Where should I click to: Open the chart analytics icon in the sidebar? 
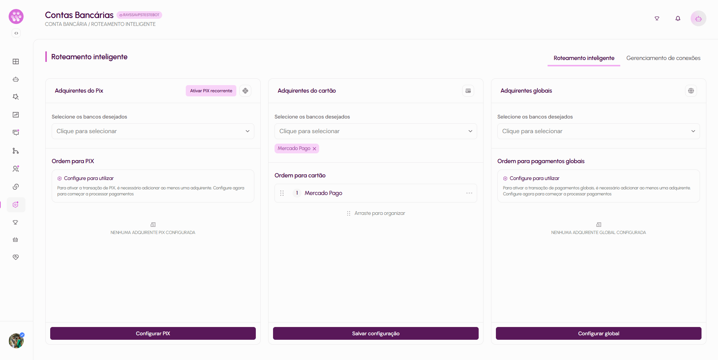(16, 115)
